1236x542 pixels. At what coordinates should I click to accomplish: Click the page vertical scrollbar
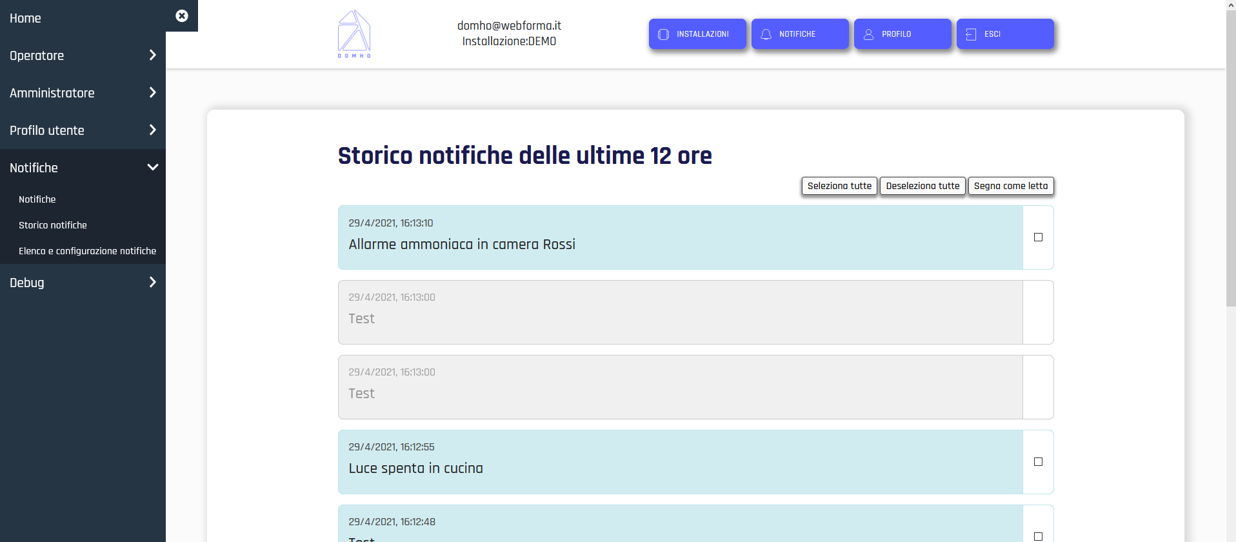(x=1231, y=155)
